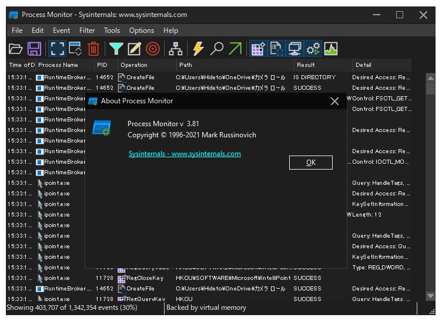Close the About Process Monitor dialog
The height and width of the screenshot is (321, 442).
click(334, 102)
